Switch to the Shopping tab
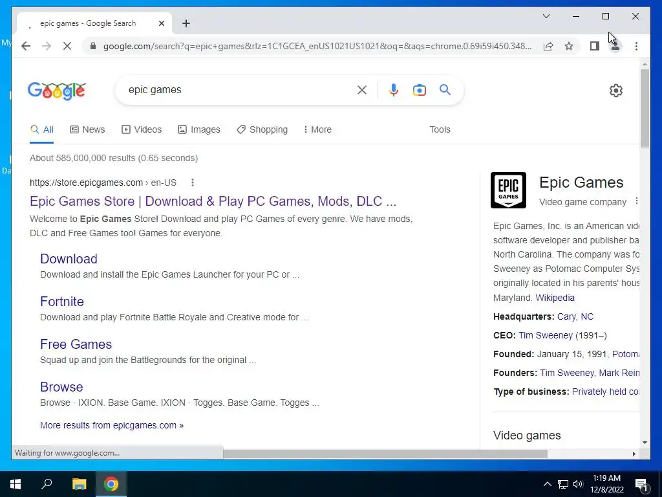The width and height of the screenshot is (662, 497). pyautogui.click(x=262, y=129)
